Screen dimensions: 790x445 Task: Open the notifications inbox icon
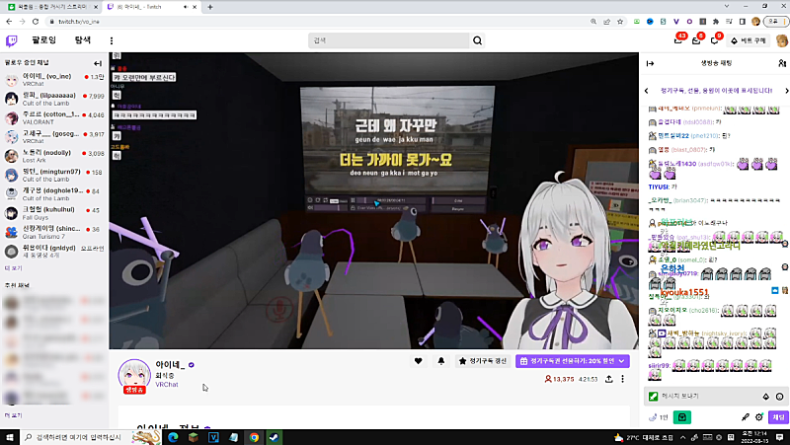[x=696, y=40]
